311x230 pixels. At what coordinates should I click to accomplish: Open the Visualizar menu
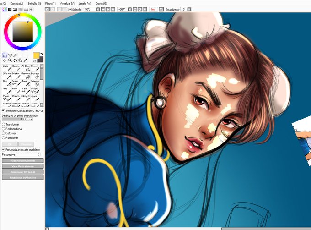[67, 4]
